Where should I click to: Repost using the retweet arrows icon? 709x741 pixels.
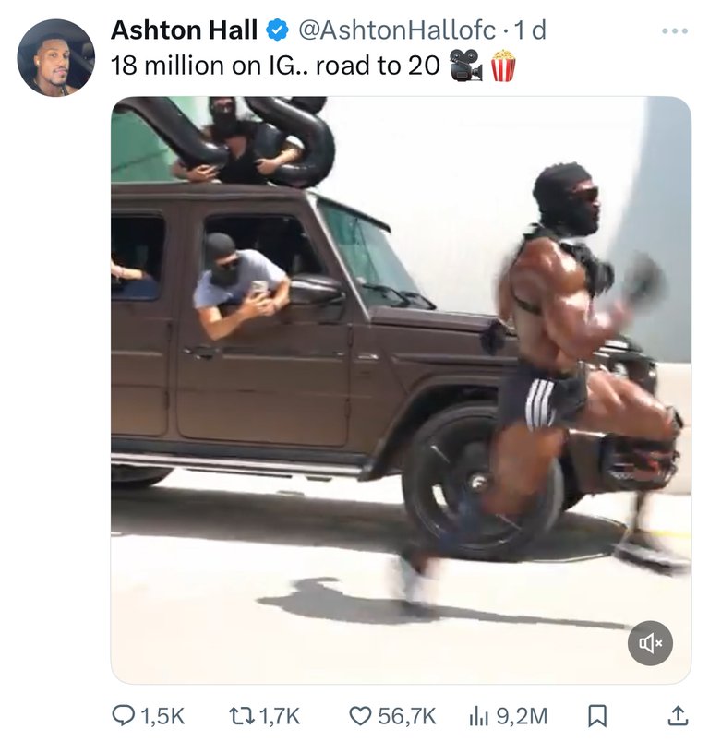(x=242, y=715)
